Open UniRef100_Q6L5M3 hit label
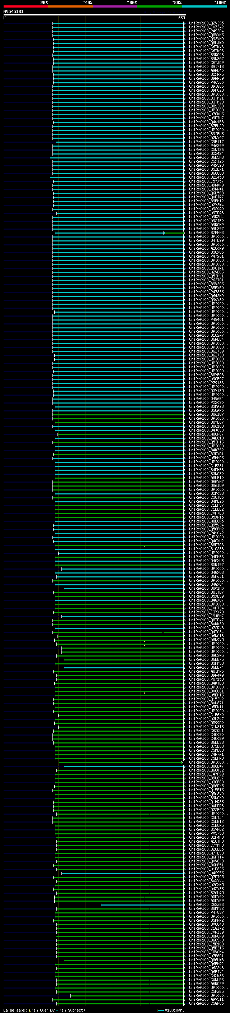Screen dimensions: 230x1013 [206, 158]
